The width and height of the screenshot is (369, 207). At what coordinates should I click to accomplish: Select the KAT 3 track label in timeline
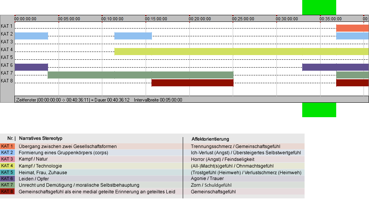[7, 42]
